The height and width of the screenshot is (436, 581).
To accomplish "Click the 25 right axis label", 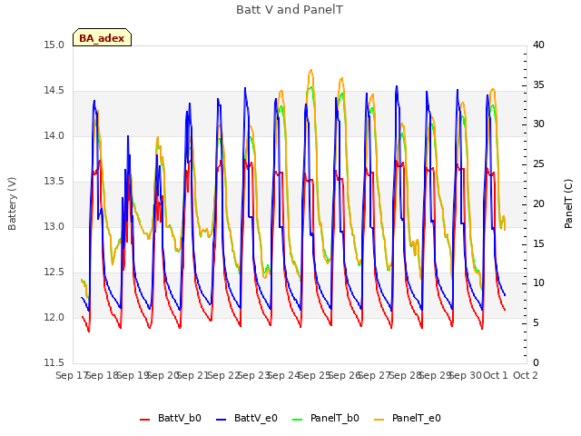I will tap(538, 164).
